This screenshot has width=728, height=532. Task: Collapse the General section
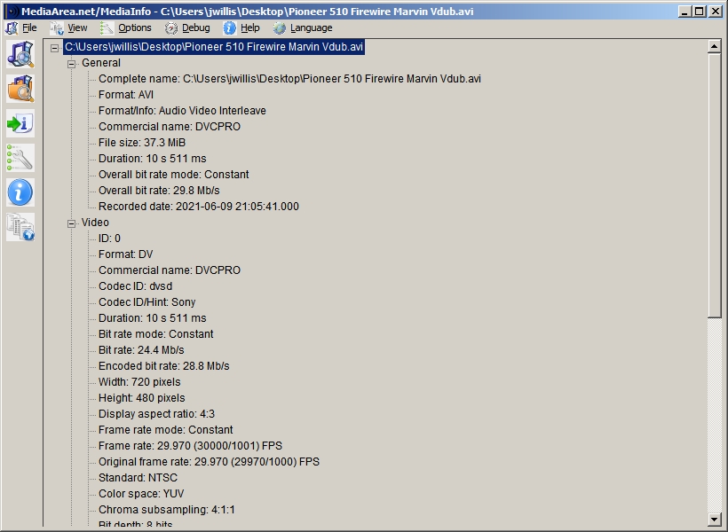pyautogui.click(x=72, y=64)
